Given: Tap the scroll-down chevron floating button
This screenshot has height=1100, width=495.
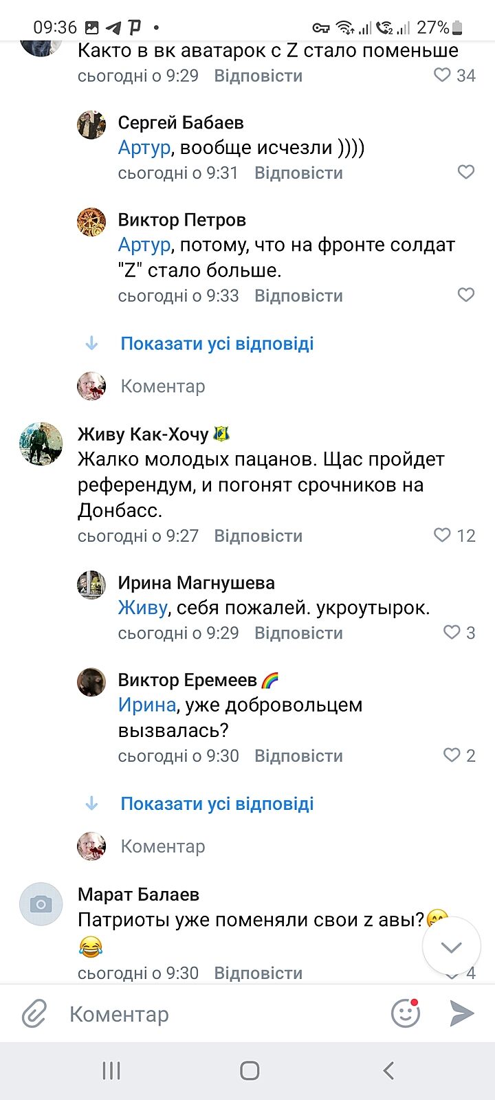Looking at the screenshot, I should point(451,947).
